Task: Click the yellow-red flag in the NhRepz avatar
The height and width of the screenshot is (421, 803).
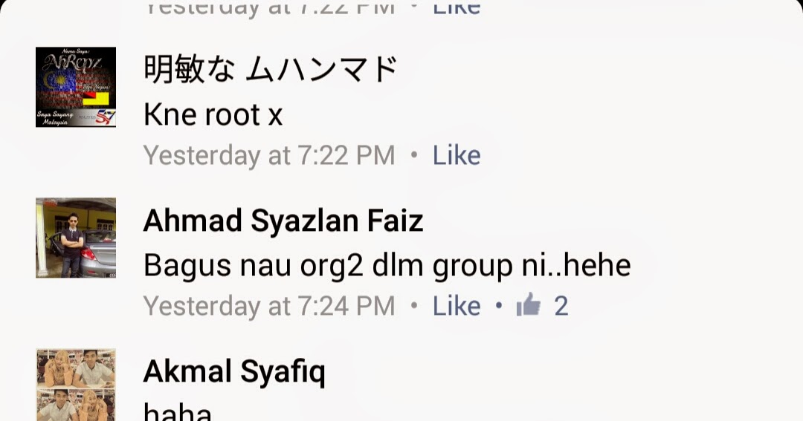Action: [96, 99]
